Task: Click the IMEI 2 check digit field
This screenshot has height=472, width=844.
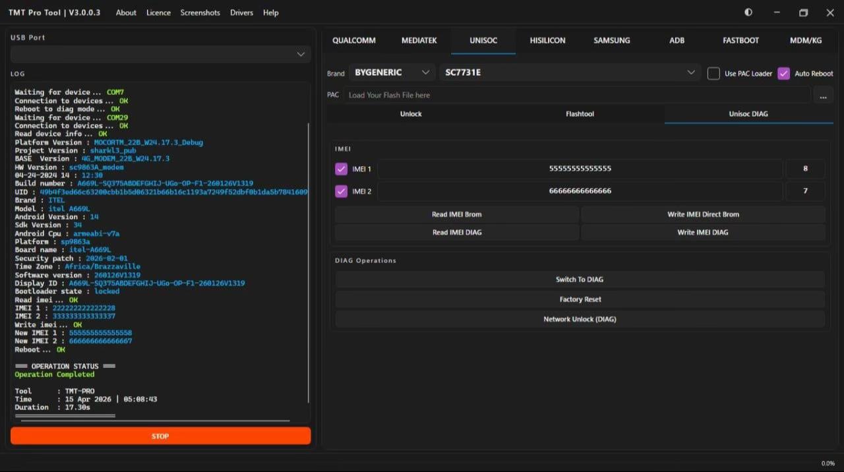Action: 805,191
